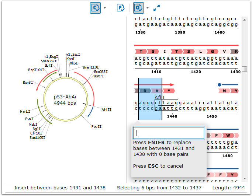Click the AflII site label in sequence view
This screenshot has width=252, height=196.
tap(159, 97)
